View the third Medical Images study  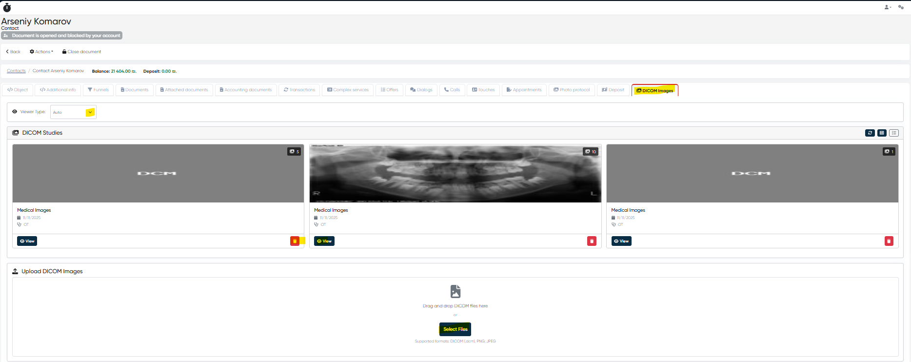pos(621,241)
